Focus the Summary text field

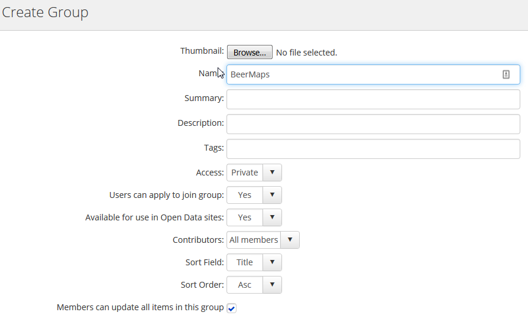coord(373,99)
